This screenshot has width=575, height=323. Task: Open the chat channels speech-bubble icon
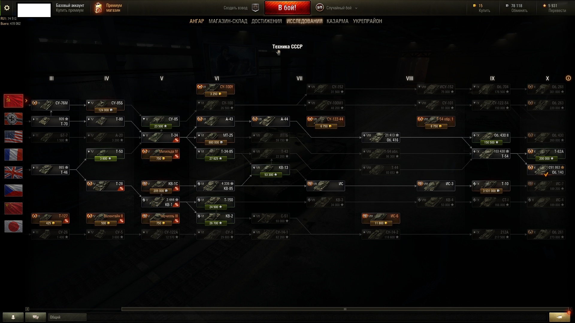(x=36, y=317)
